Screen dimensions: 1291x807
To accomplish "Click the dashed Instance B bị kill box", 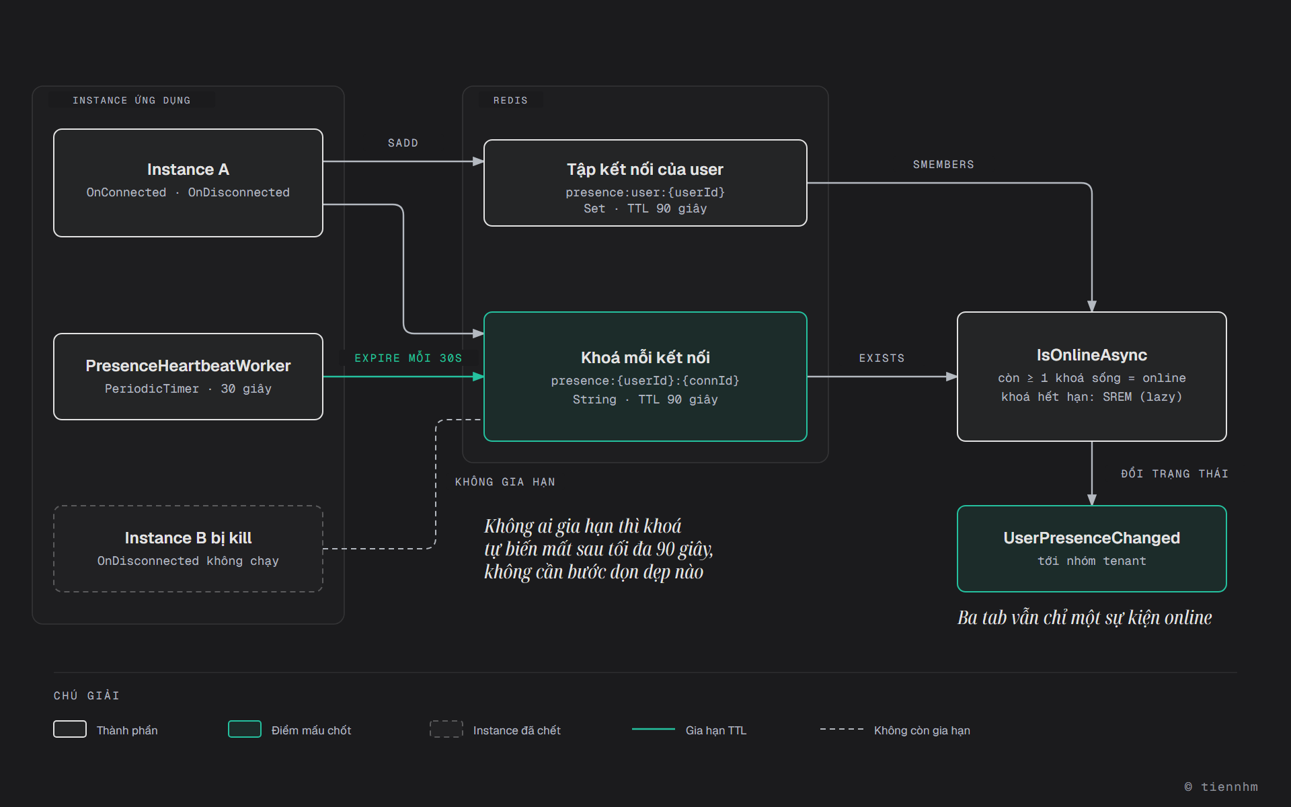I will (188, 549).
